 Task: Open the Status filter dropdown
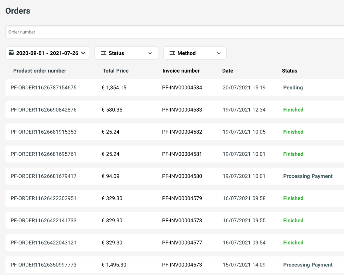coord(126,53)
